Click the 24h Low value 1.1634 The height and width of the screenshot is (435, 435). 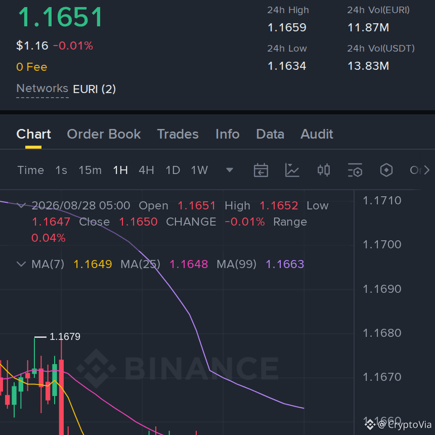click(287, 66)
